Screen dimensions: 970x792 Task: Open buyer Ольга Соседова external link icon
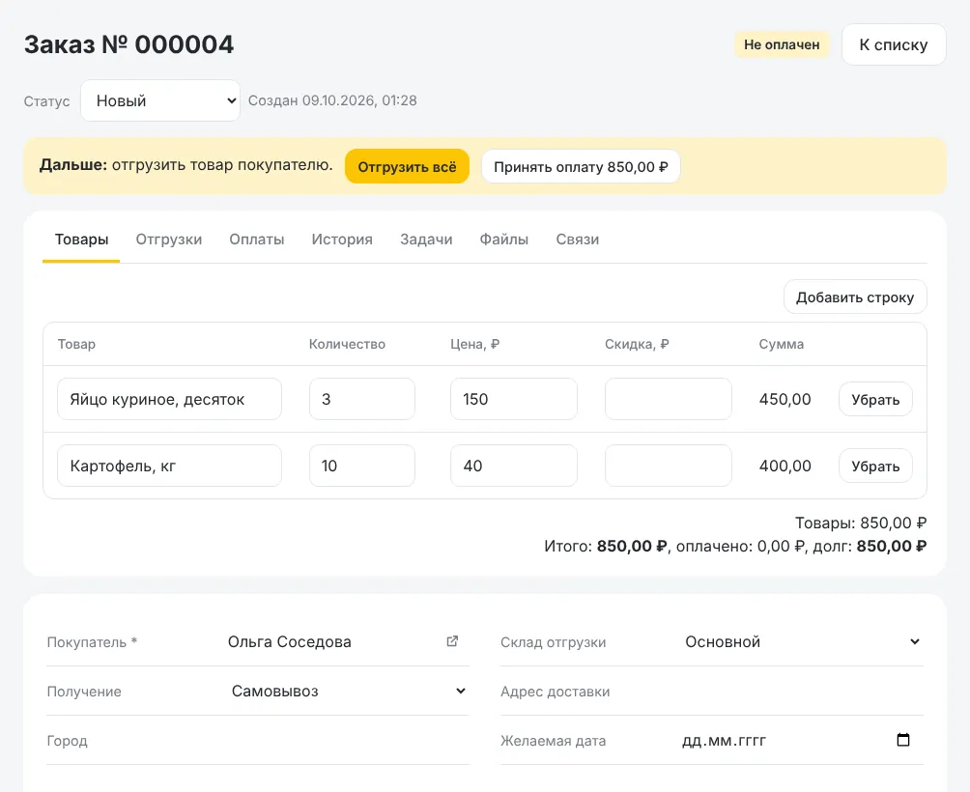click(452, 641)
